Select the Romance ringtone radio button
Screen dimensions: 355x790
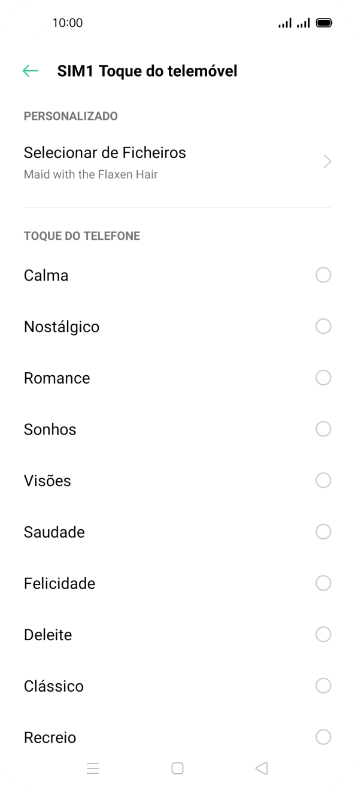323,378
